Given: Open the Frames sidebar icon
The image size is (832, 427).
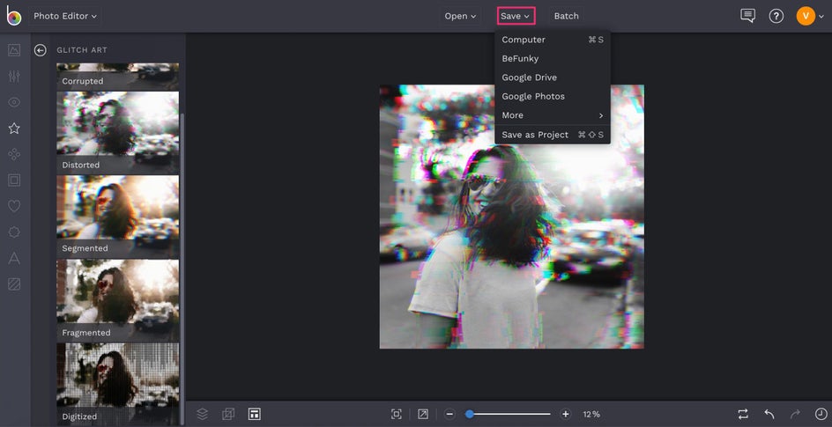Looking at the screenshot, I should coord(14,180).
